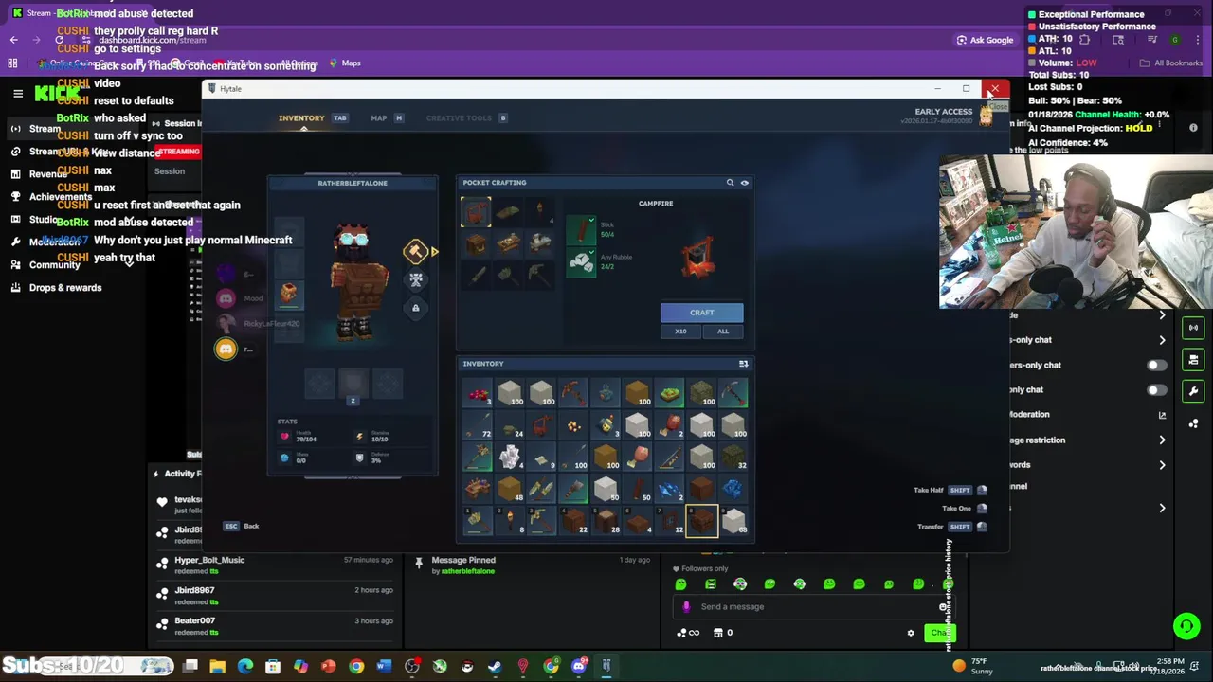1213x682 pixels.
Task: Click the green Chat send button
Action: (x=938, y=633)
